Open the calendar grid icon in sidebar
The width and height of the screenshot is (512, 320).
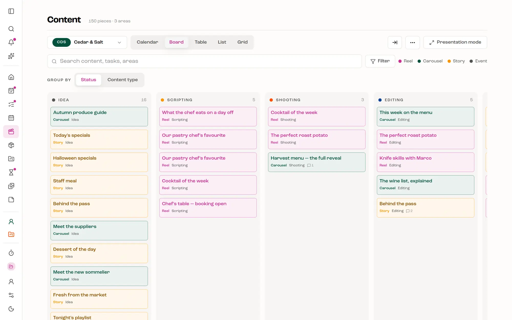tap(11, 118)
